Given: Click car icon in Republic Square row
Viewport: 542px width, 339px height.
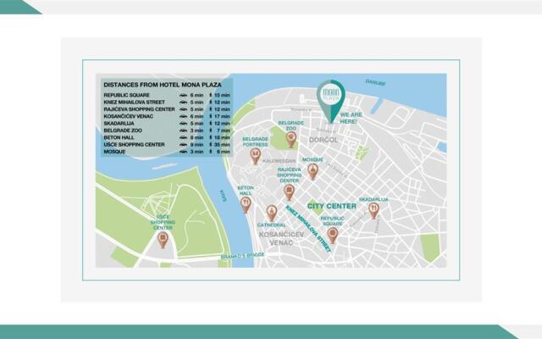Looking at the screenshot, I should 183,95.
